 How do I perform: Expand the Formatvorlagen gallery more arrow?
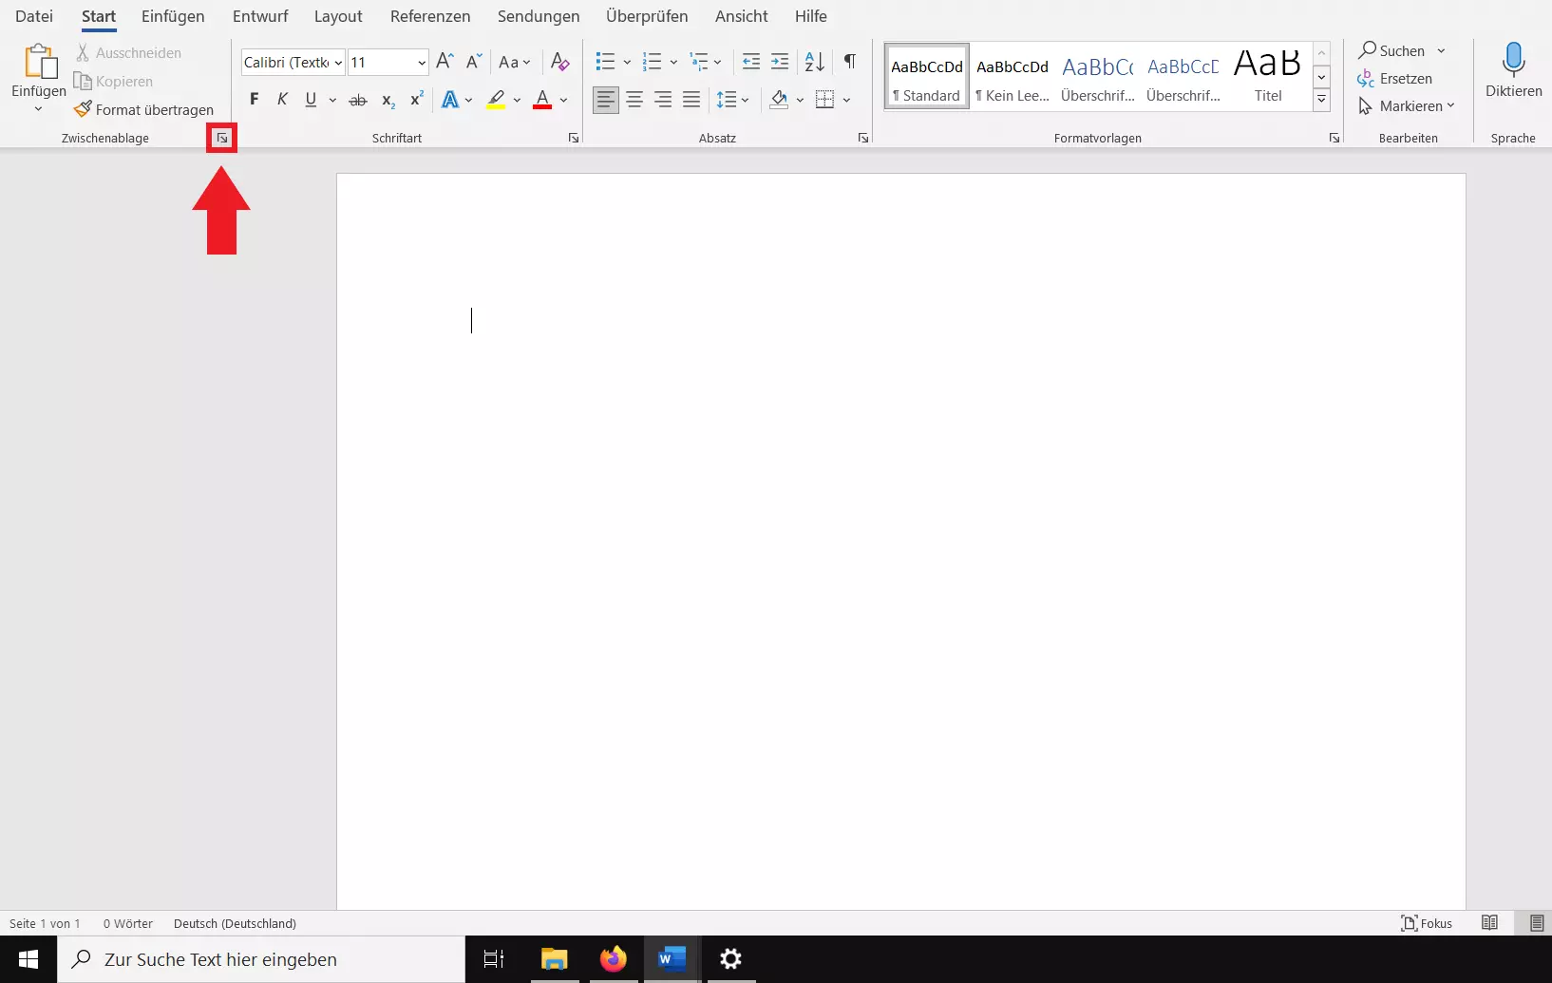[x=1321, y=100]
